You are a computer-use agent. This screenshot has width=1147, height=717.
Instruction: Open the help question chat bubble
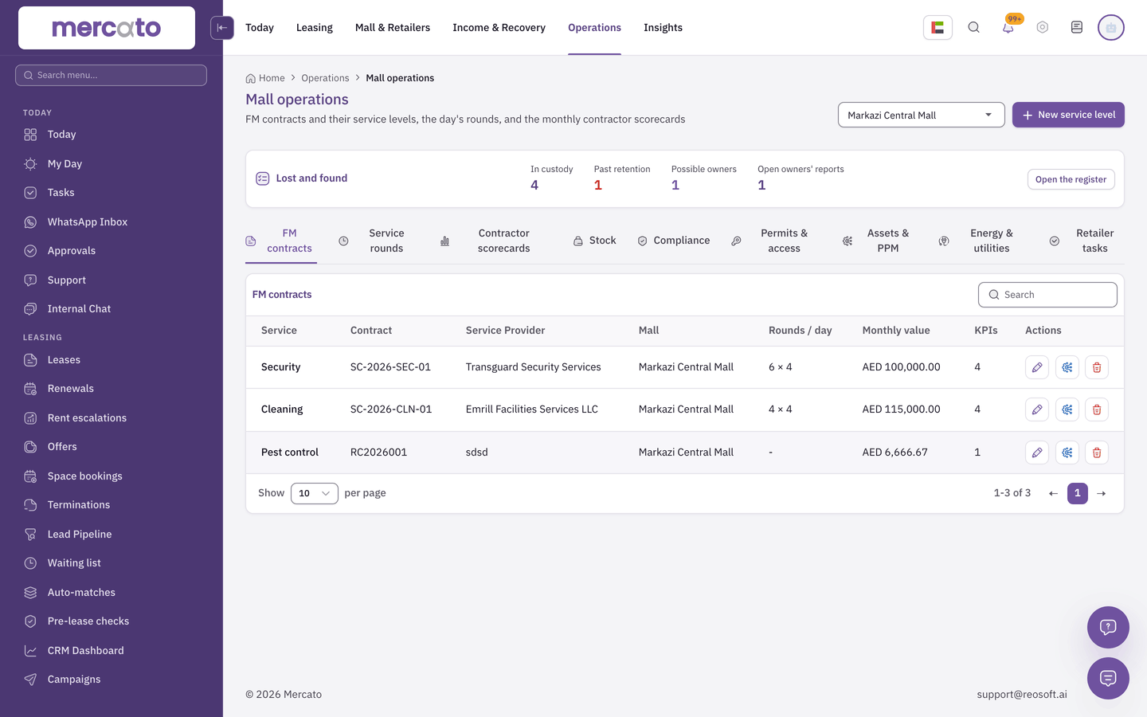click(1108, 627)
